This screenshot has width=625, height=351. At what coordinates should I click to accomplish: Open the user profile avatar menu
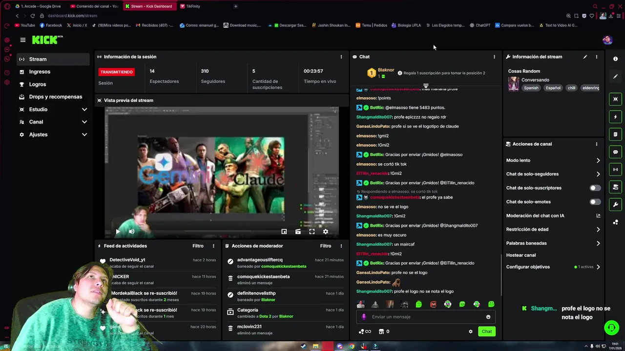(x=607, y=40)
